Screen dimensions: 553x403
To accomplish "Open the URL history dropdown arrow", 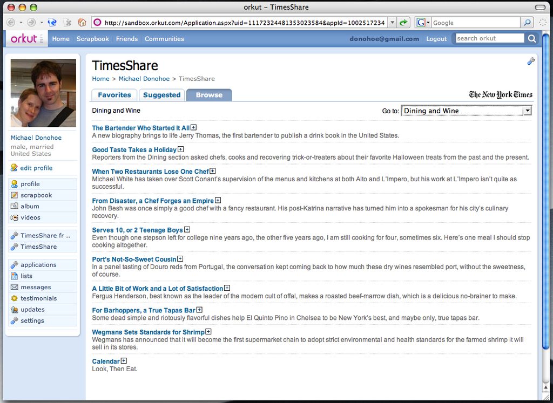I will [x=392, y=23].
